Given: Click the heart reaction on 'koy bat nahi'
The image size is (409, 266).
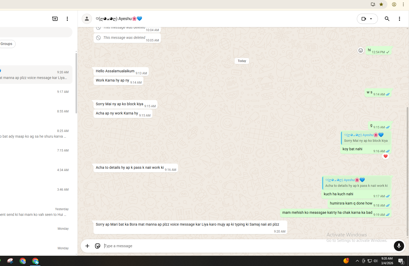Looking at the screenshot, I should click(x=385, y=156).
